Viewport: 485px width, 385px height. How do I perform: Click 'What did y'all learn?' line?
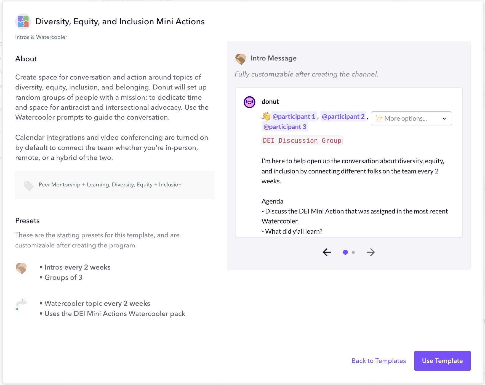point(292,231)
